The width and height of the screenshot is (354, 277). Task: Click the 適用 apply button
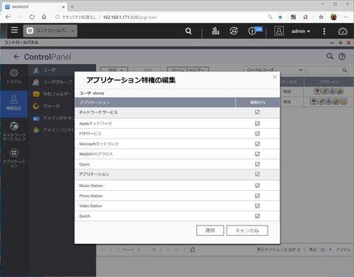pyautogui.click(x=210, y=231)
